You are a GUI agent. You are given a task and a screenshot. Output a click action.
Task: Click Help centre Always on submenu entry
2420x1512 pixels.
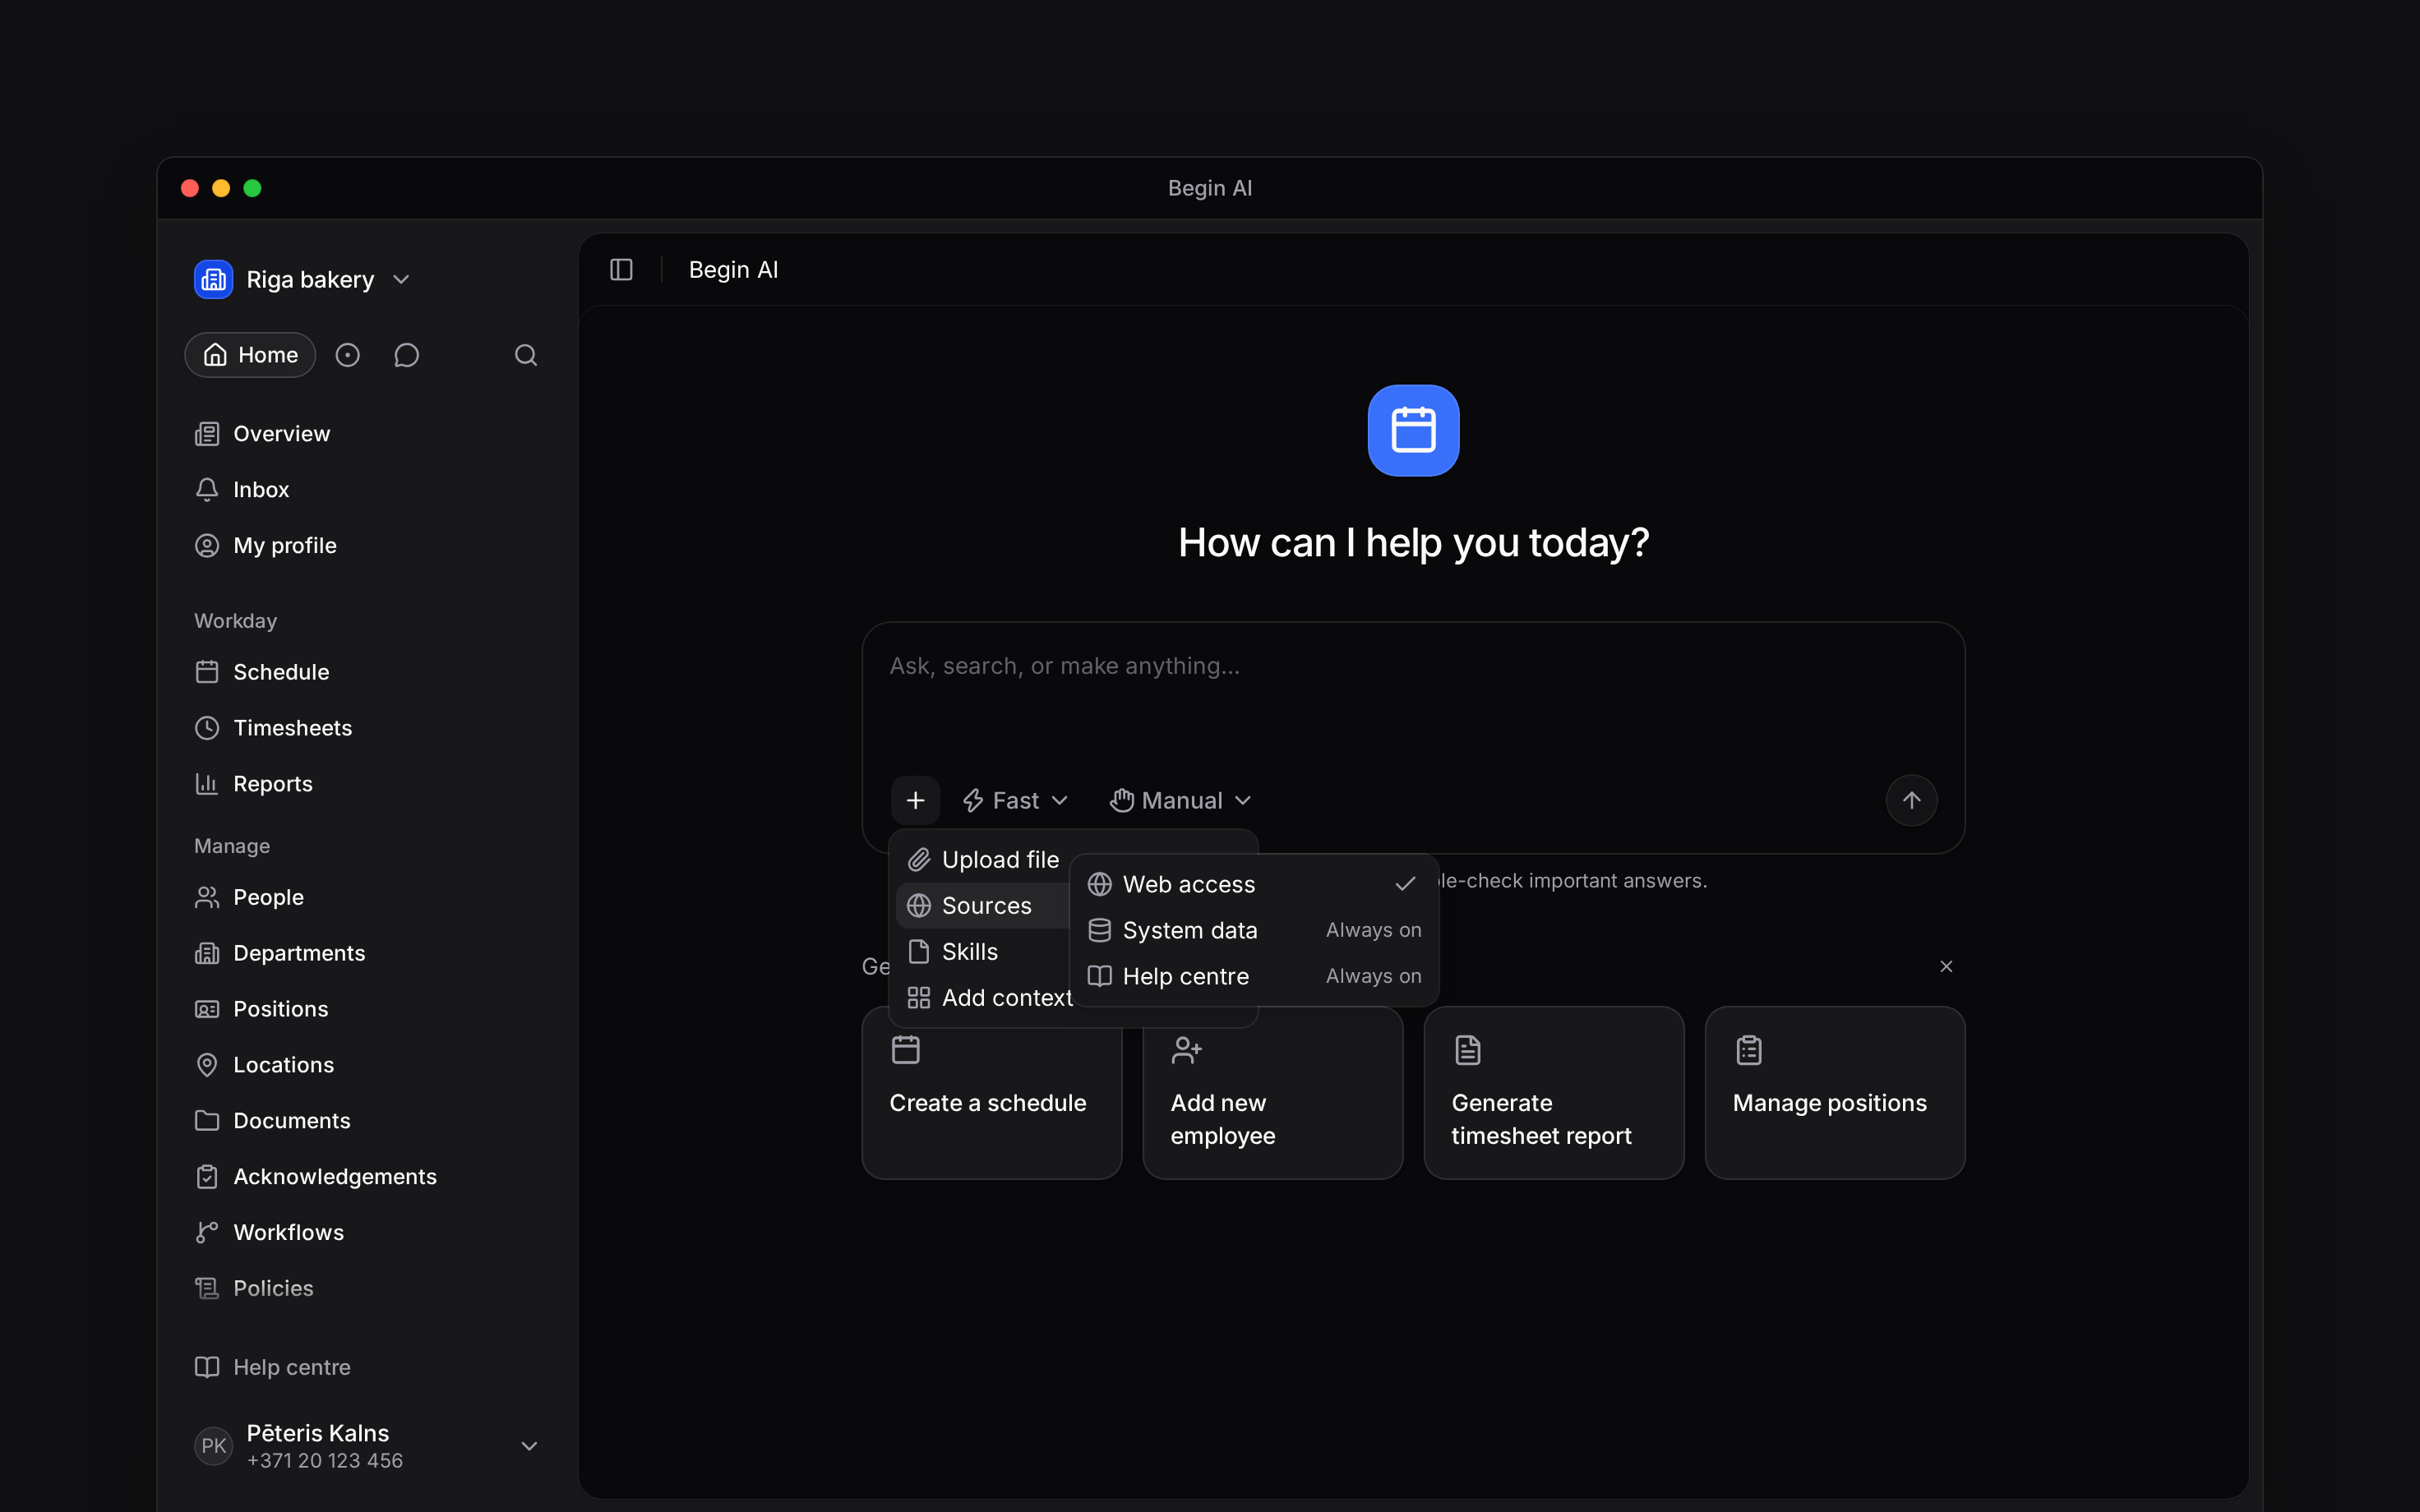tap(1254, 976)
